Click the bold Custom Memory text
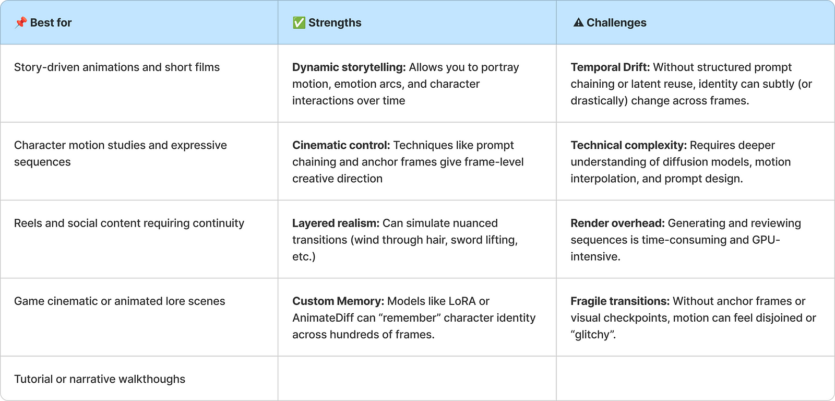 [338, 301]
